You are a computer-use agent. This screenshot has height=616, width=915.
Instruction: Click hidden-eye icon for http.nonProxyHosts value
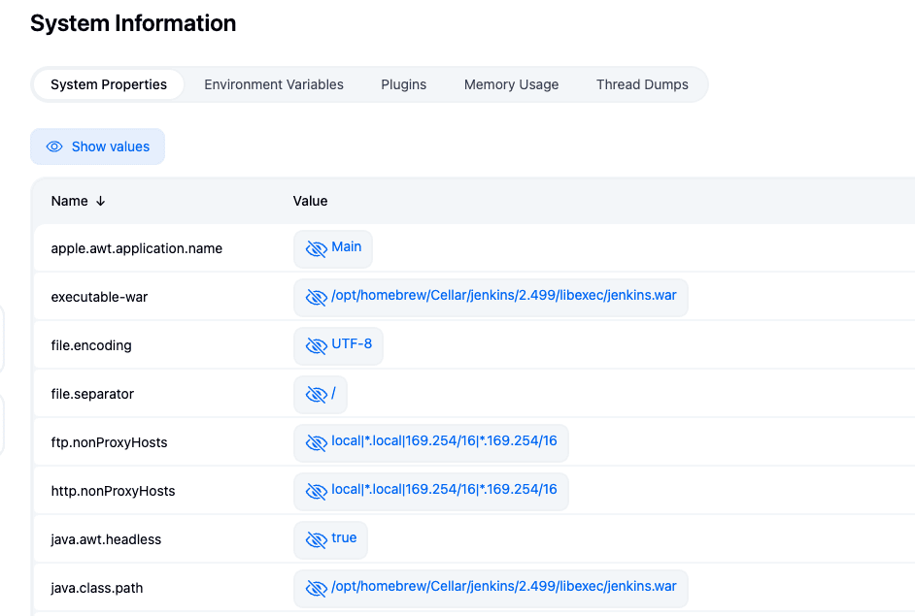316,491
